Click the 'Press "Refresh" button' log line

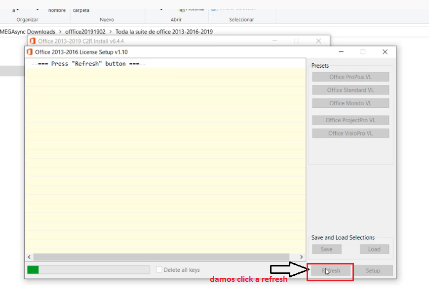point(89,64)
